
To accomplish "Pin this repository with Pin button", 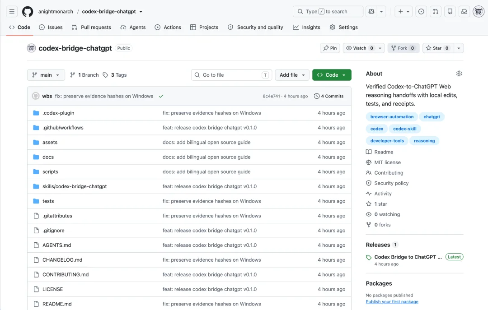I will (330, 48).
